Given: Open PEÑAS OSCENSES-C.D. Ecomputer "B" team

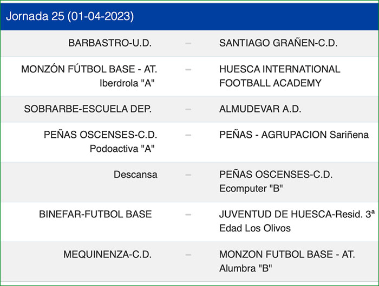Looking at the screenshot, I should point(276,181).
